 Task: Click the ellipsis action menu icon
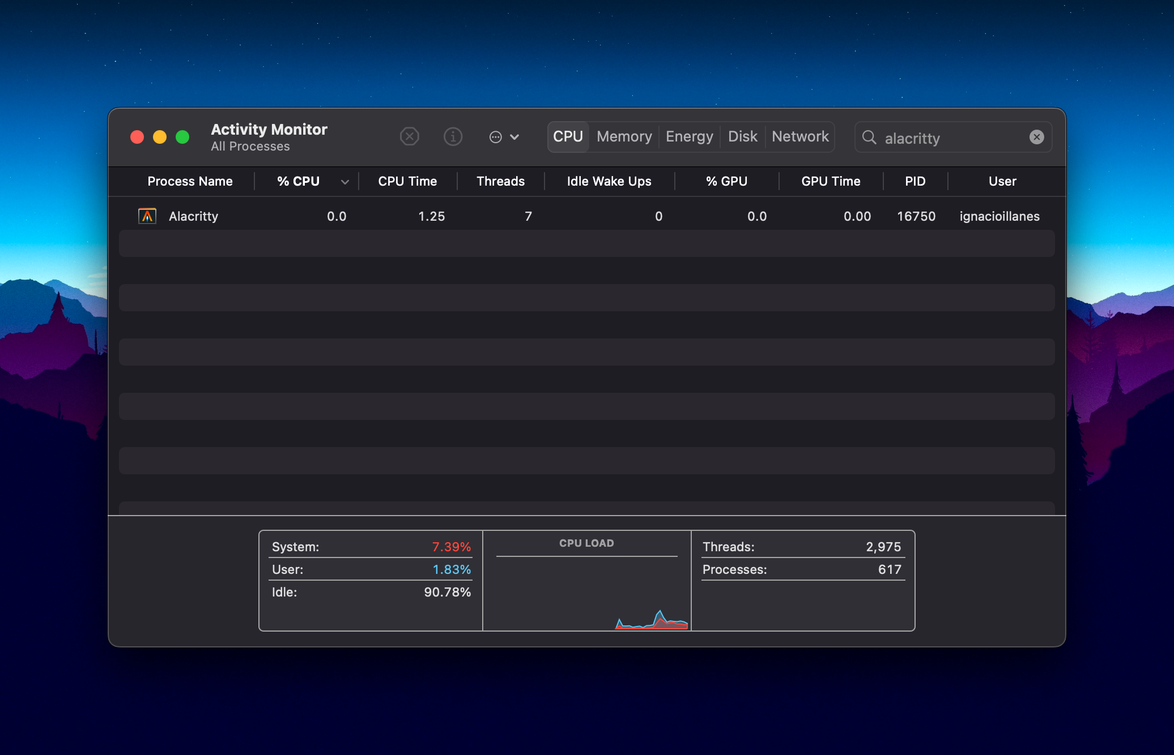pyautogui.click(x=495, y=137)
